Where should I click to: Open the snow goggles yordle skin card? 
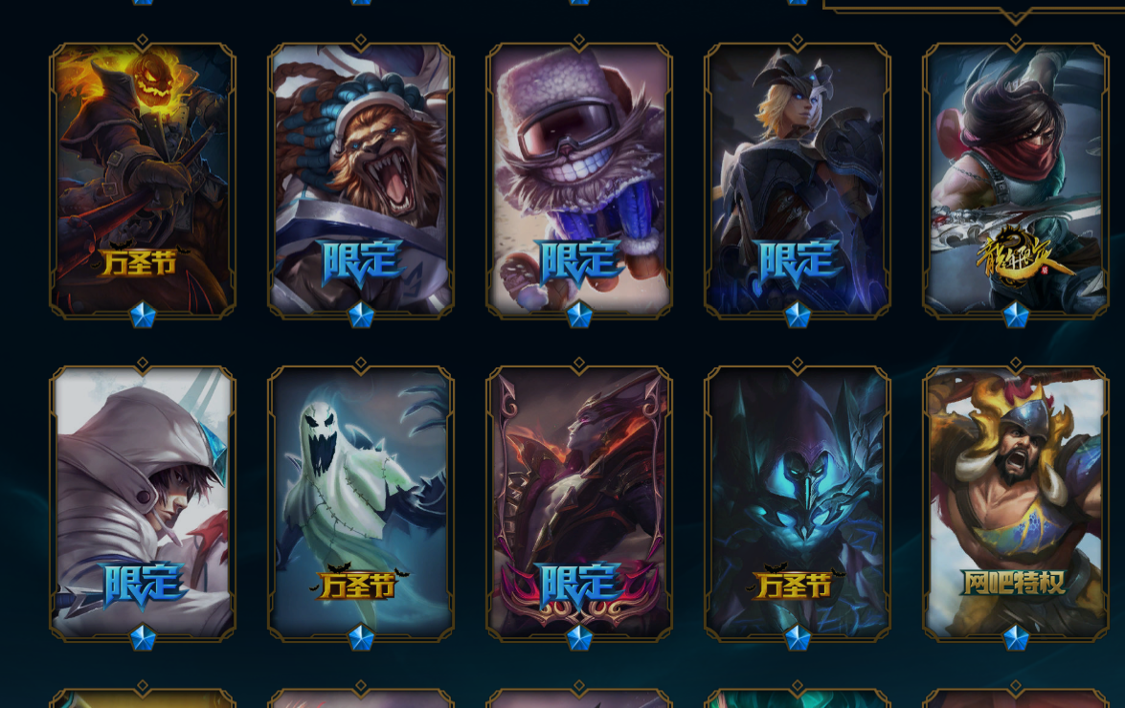click(579, 181)
